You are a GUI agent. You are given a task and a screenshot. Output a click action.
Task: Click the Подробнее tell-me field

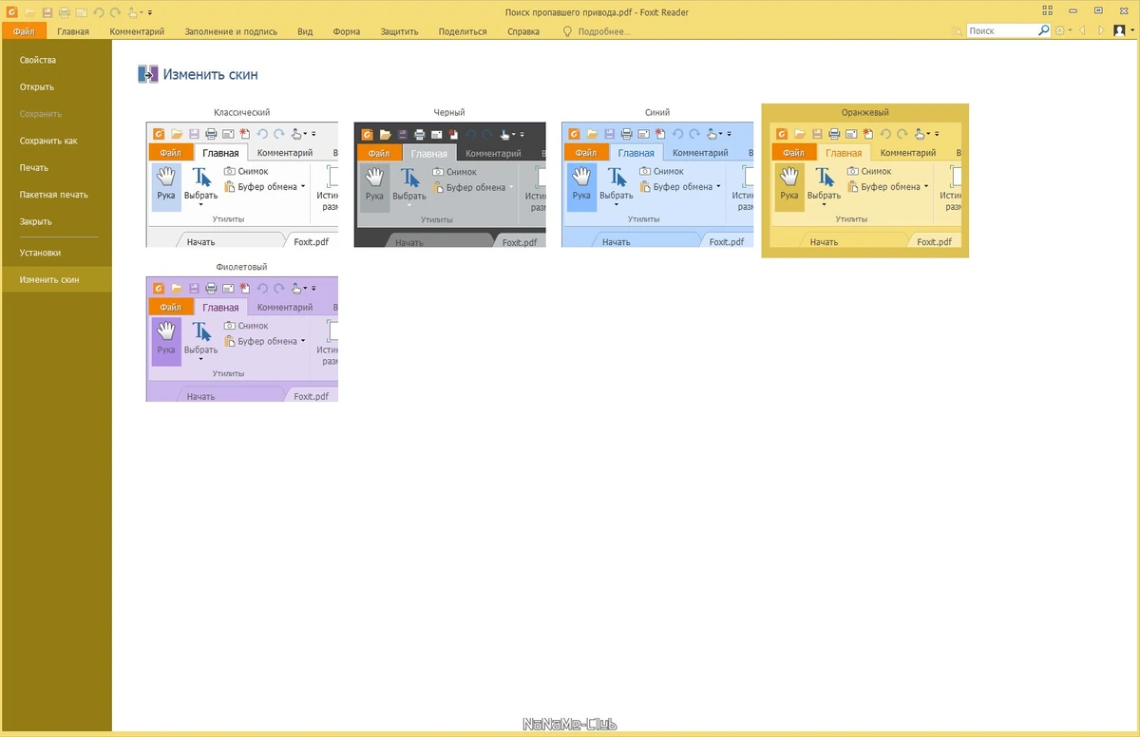[x=604, y=31]
